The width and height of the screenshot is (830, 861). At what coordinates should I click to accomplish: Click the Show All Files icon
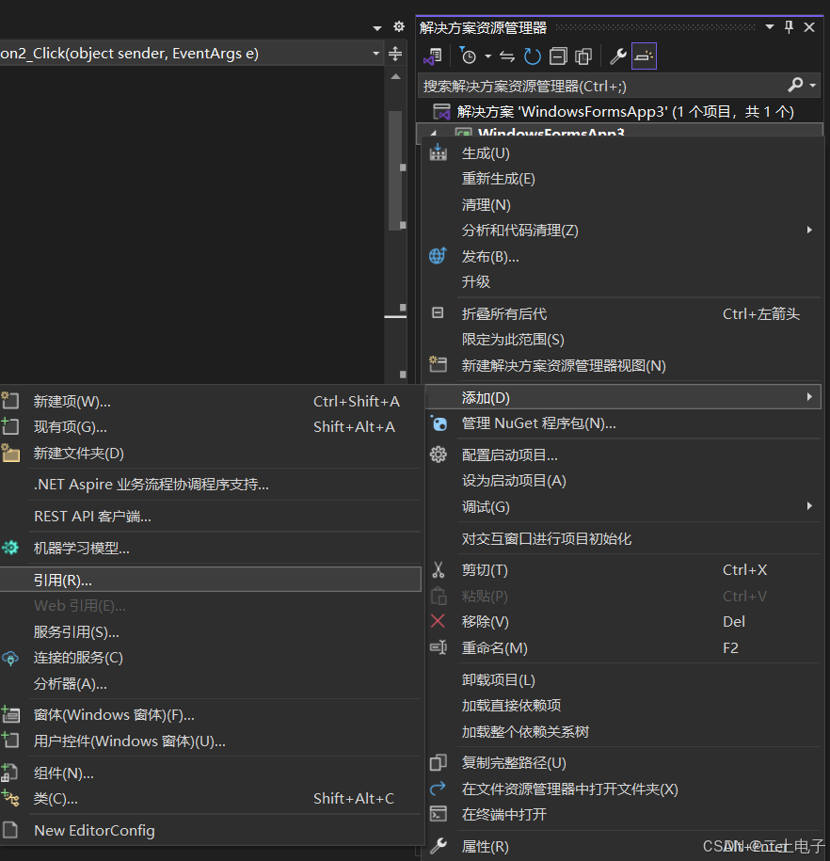[x=583, y=56]
